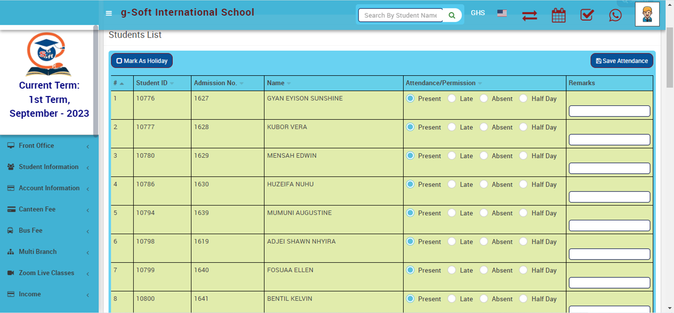Click the hamburger menu icon

[108, 13]
